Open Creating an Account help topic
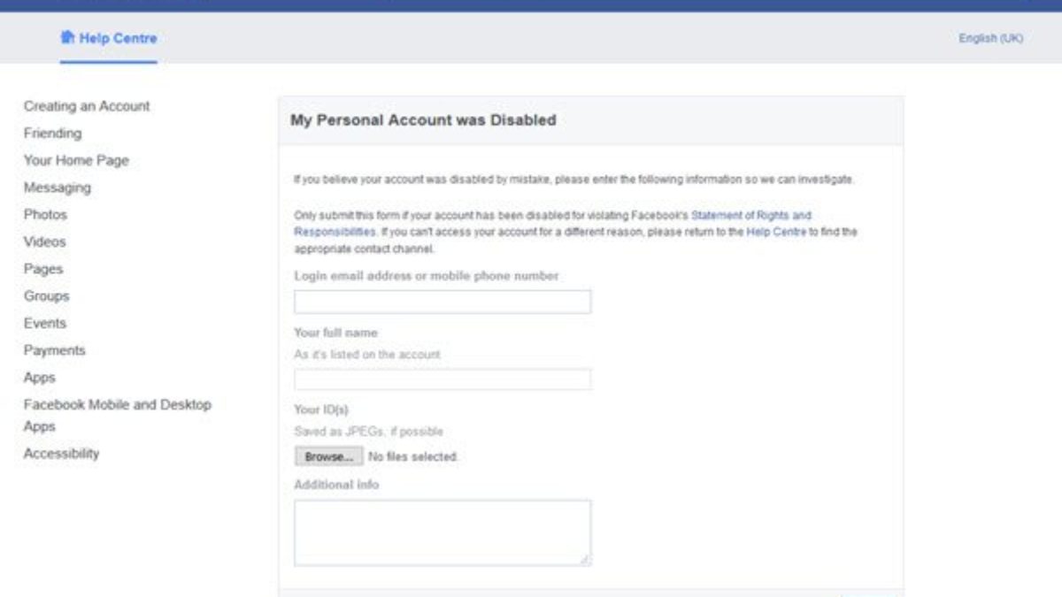 [87, 106]
